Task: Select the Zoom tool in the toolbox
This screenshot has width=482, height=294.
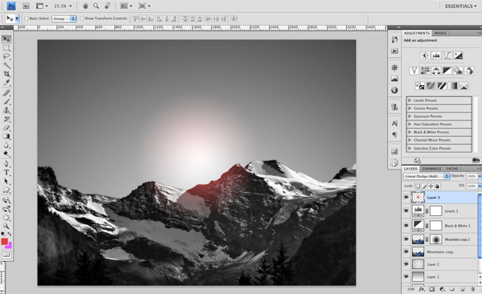Action: 6,227
